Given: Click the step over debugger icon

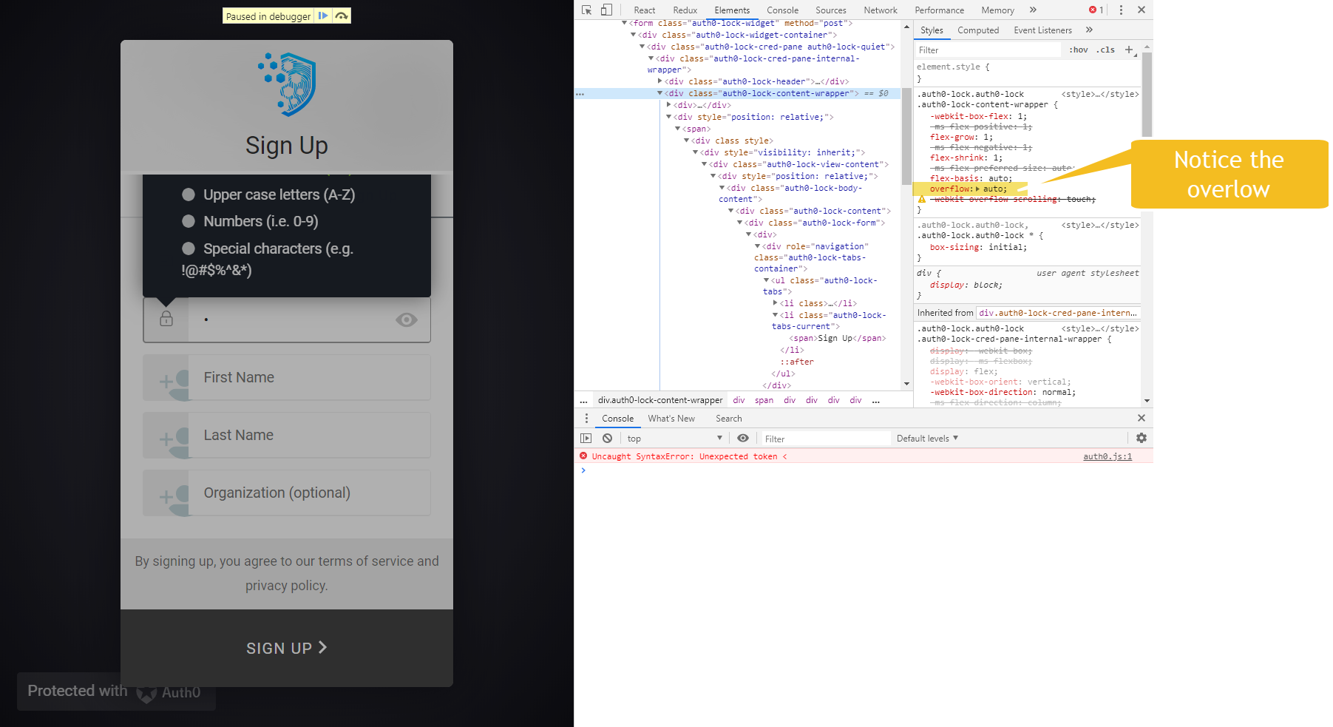Looking at the screenshot, I should [341, 16].
